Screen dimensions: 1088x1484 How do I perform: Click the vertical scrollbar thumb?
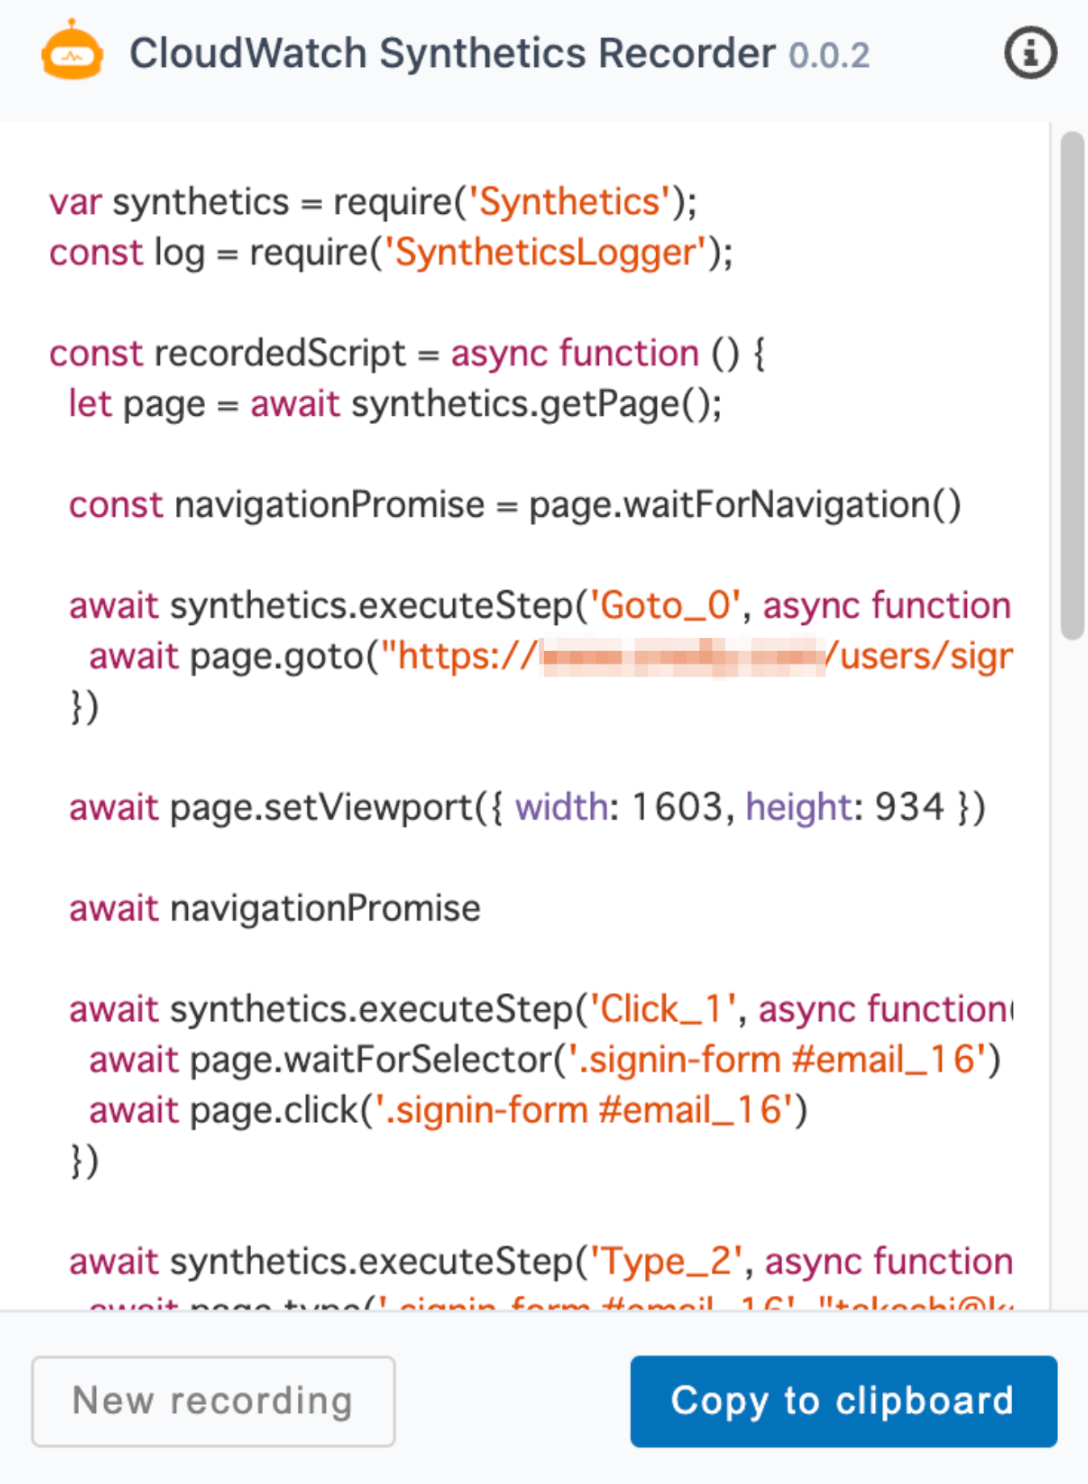(x=1072, y=385)
